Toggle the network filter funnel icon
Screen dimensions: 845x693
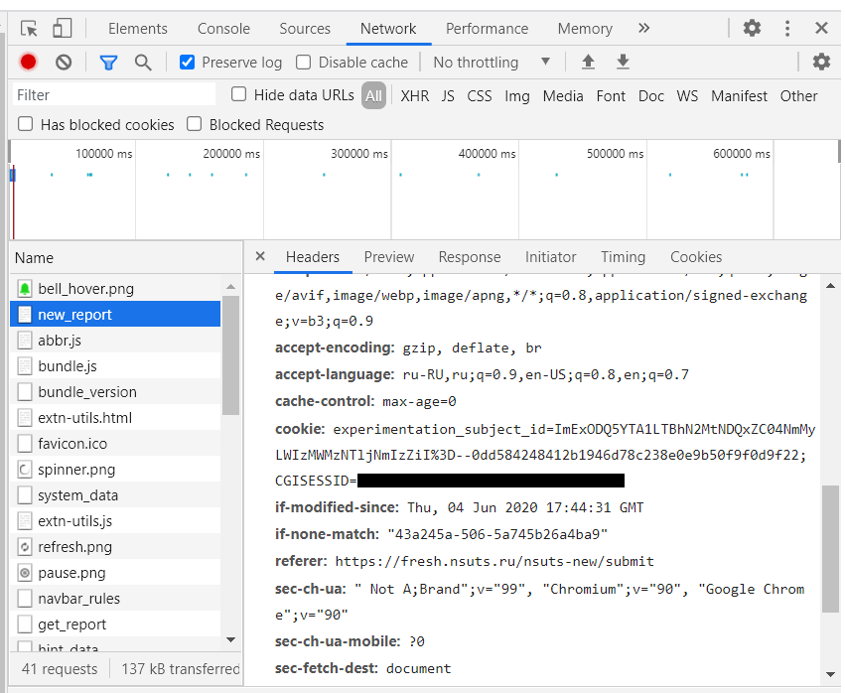108,63
